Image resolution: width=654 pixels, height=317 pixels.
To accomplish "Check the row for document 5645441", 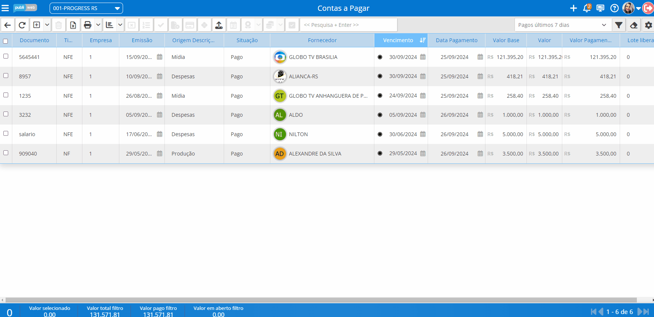I will point(6,56).
